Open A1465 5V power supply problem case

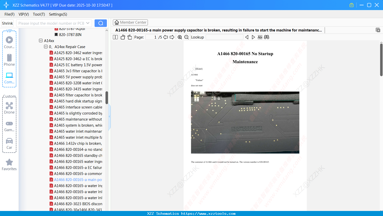pos(76,77)
